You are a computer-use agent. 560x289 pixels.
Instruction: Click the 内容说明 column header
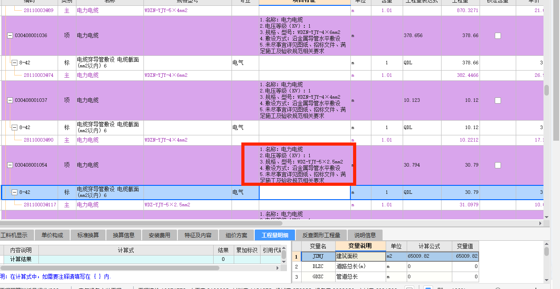coord(21,250)
